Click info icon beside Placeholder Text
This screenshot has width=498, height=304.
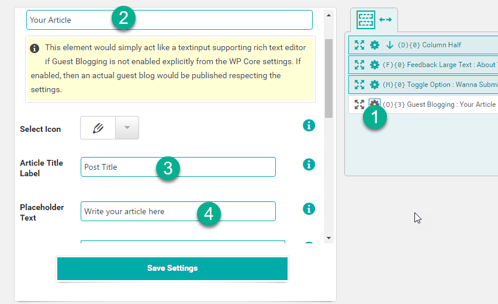pyautogui.click(x=309, y=209)
